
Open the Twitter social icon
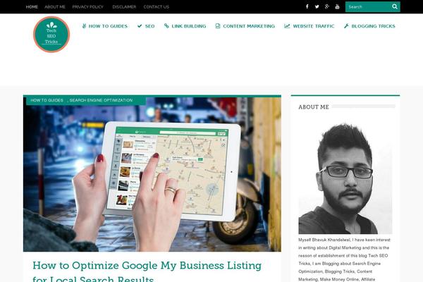(317, 6)
